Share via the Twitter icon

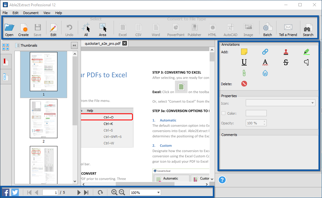[15, 192]
